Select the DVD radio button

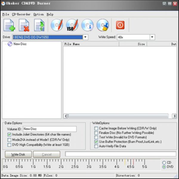[x=164, y=167]
